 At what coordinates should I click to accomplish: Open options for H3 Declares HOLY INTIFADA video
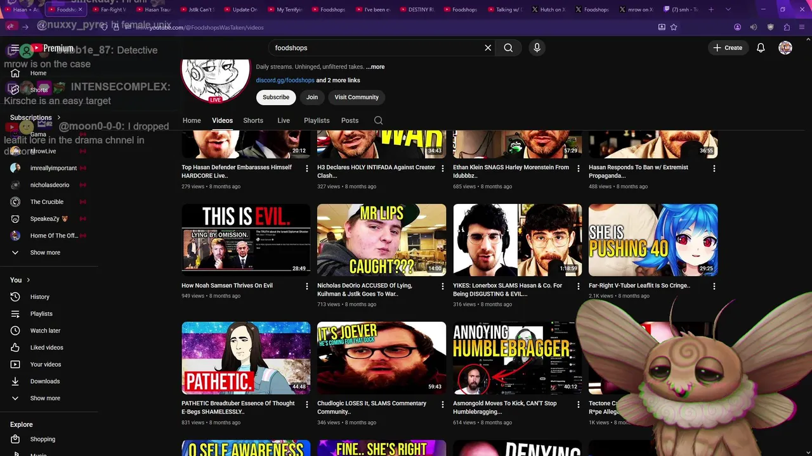tap(443, 168)
